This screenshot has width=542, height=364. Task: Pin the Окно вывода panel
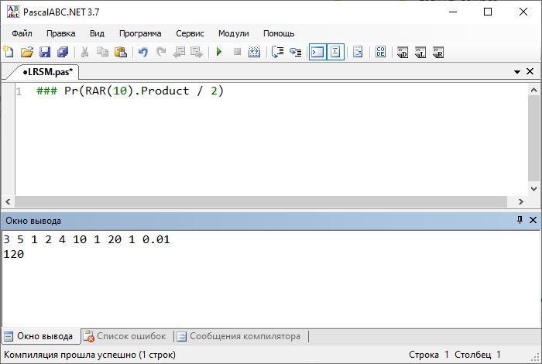520,220
